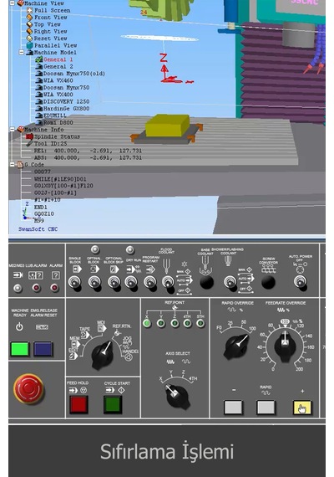This screenshot has height=477, width=334.
Task: Toggle the DRY RUN switch
Action: coord(131,283)
